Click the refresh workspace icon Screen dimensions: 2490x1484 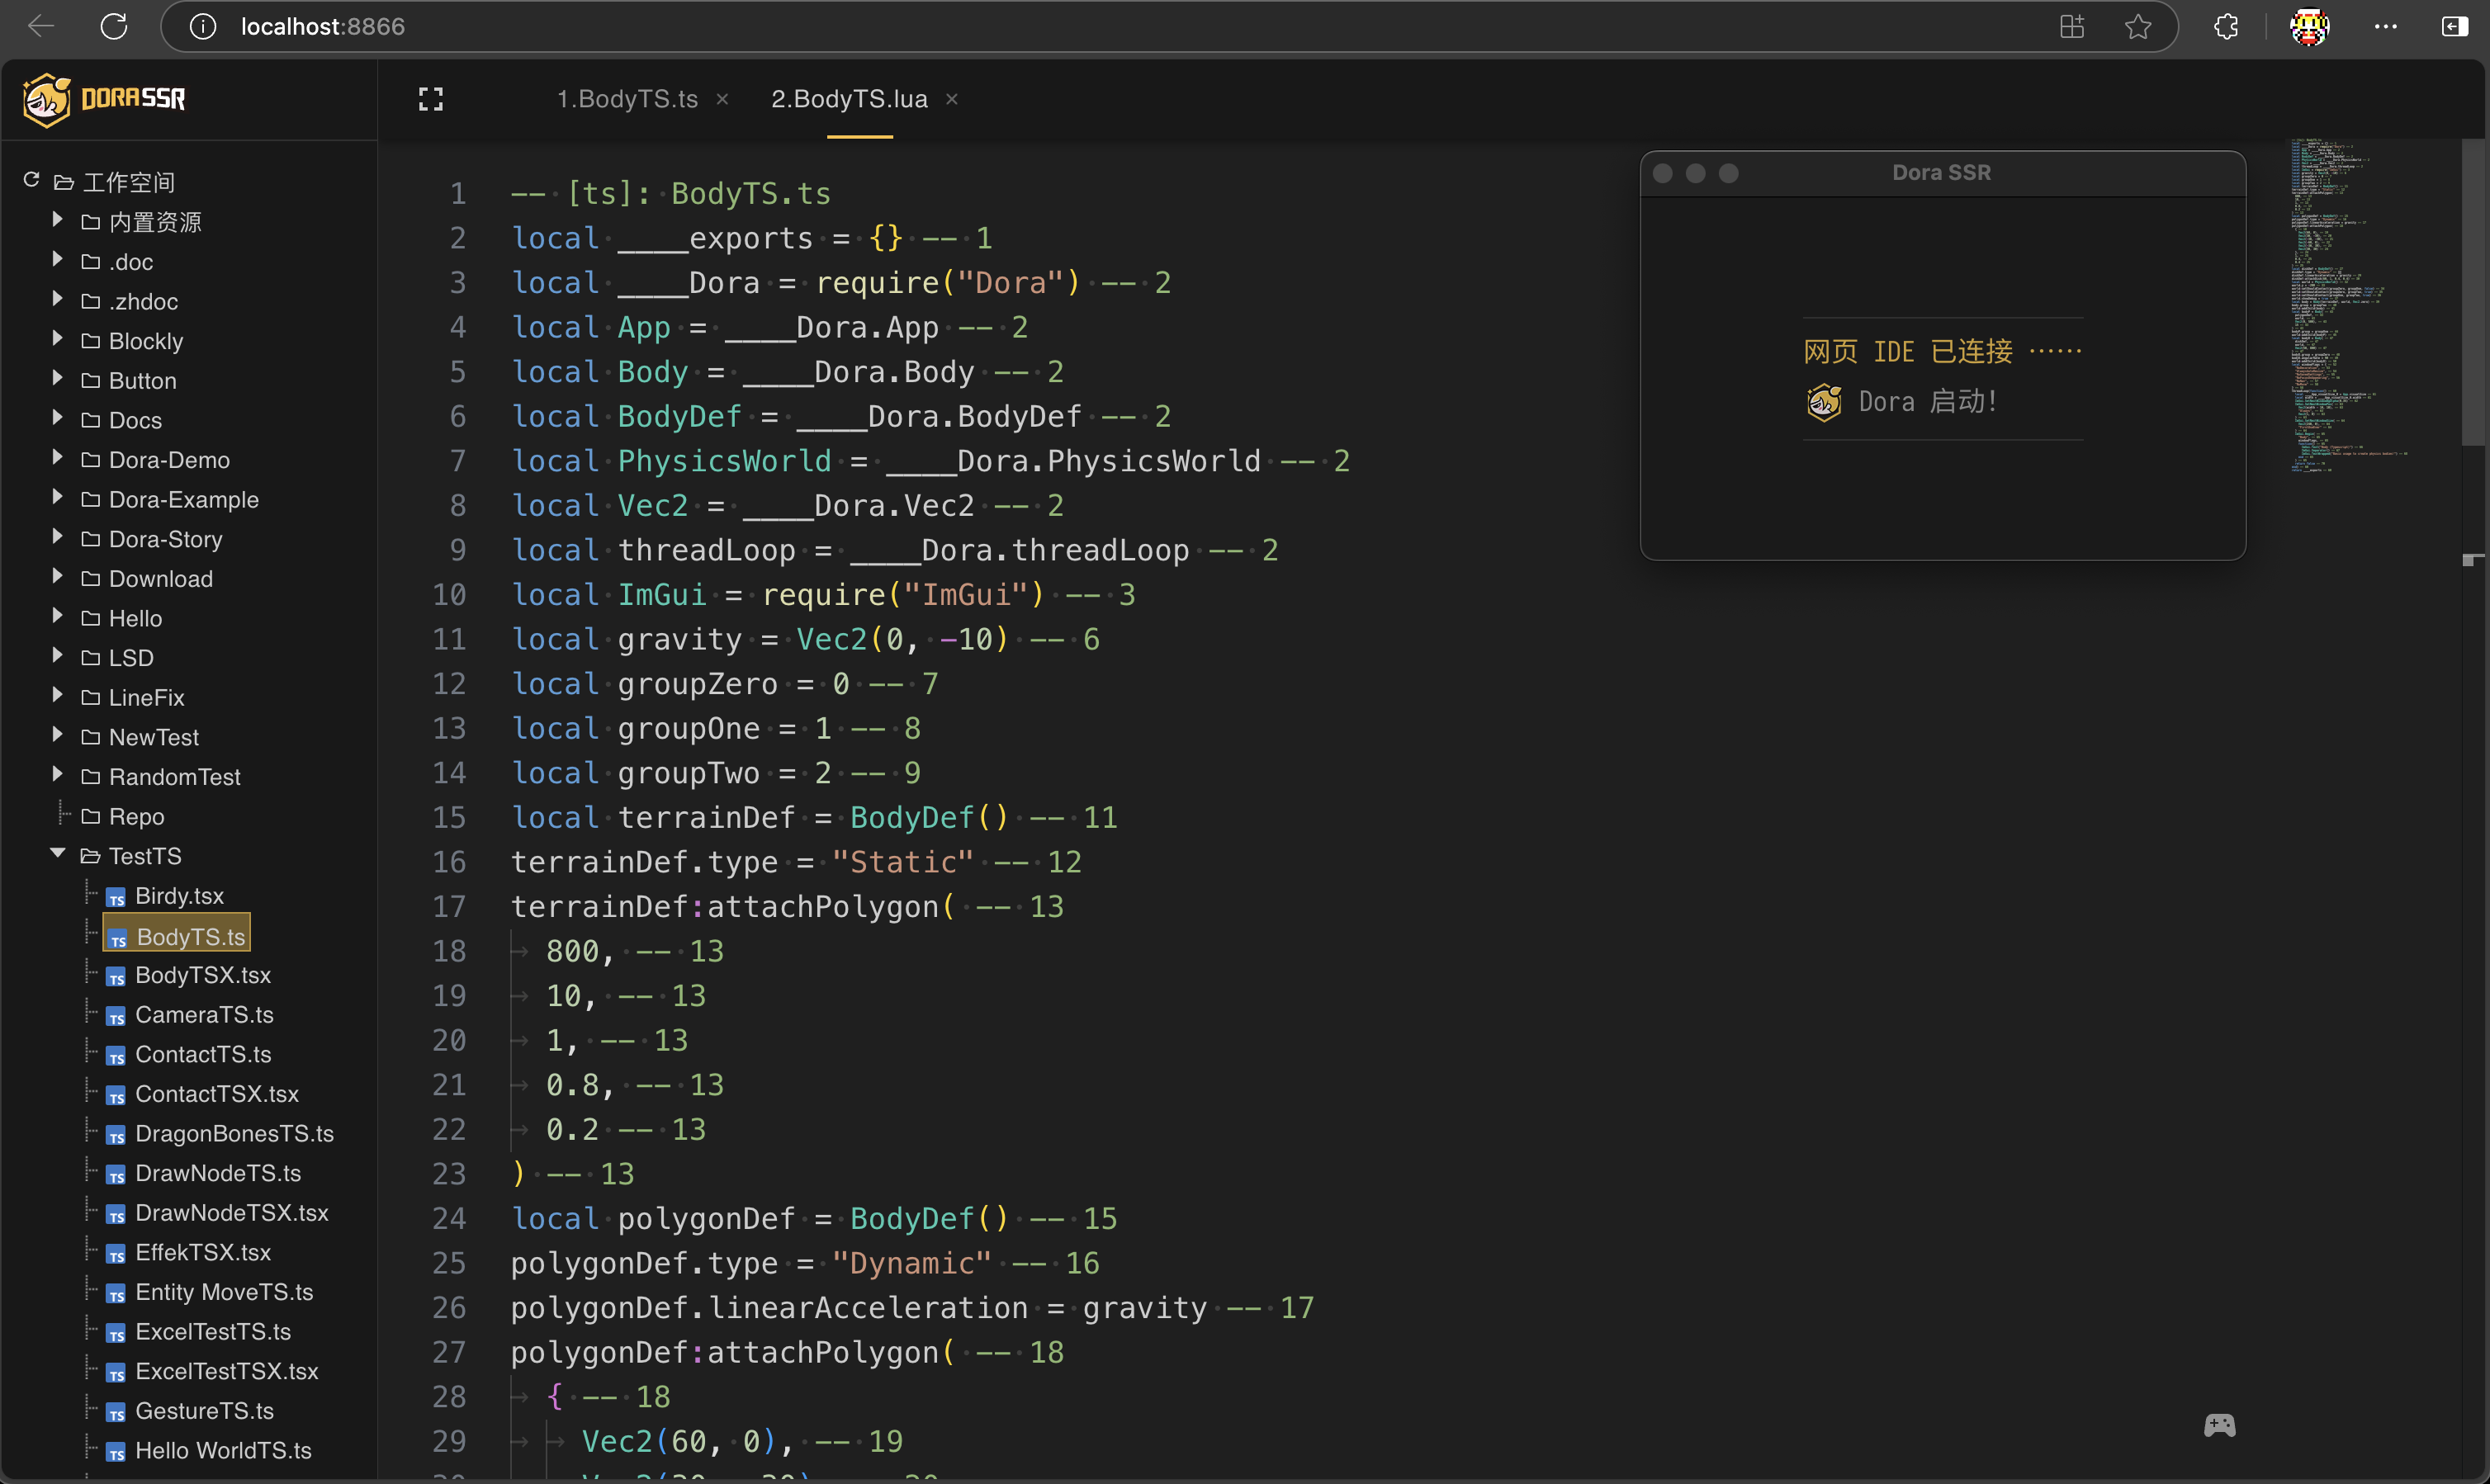(31, 180)
